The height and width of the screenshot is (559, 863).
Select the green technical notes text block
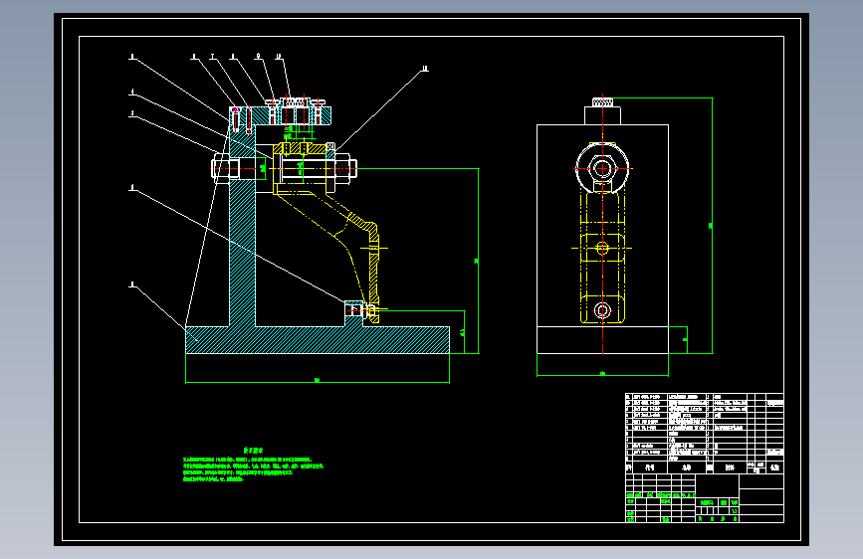pos(253,465)
